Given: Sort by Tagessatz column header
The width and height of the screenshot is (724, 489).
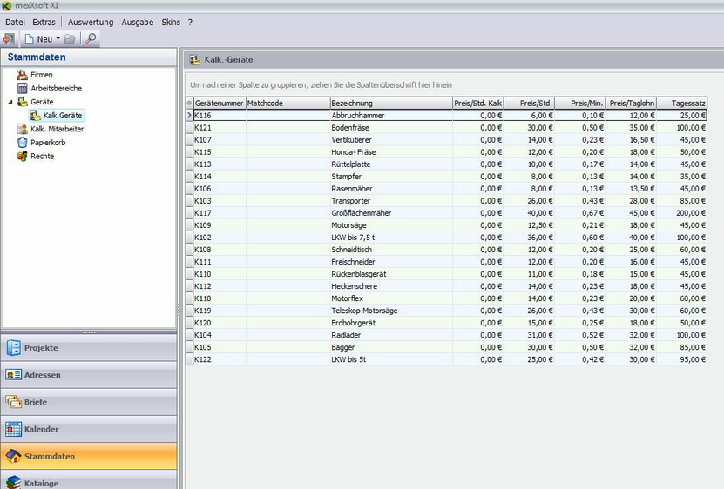Looking at the screenshot, I should click(681, 103).
